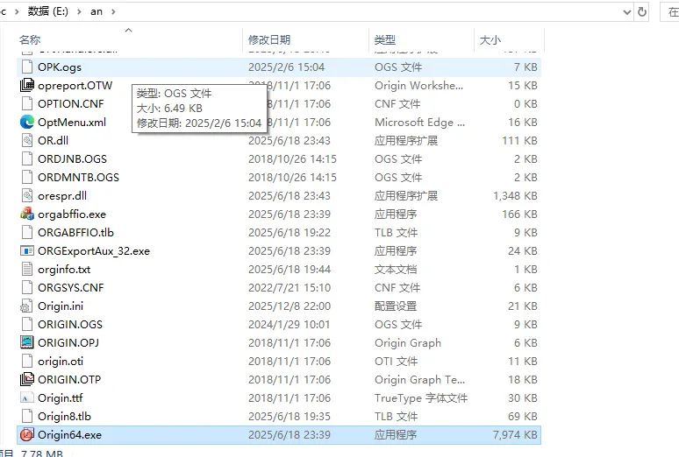Click the ORDMNTB.OGS file icon

[27, 177]
